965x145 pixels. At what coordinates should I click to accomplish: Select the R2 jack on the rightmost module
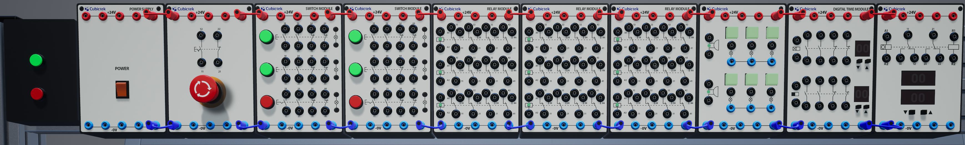(953, 58)
